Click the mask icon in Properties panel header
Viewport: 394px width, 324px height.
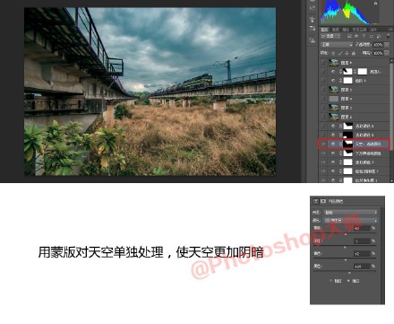[x=323, y=201]
